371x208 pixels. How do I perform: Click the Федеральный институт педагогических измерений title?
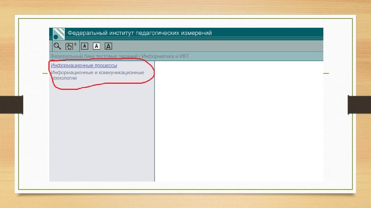[140, 33]
